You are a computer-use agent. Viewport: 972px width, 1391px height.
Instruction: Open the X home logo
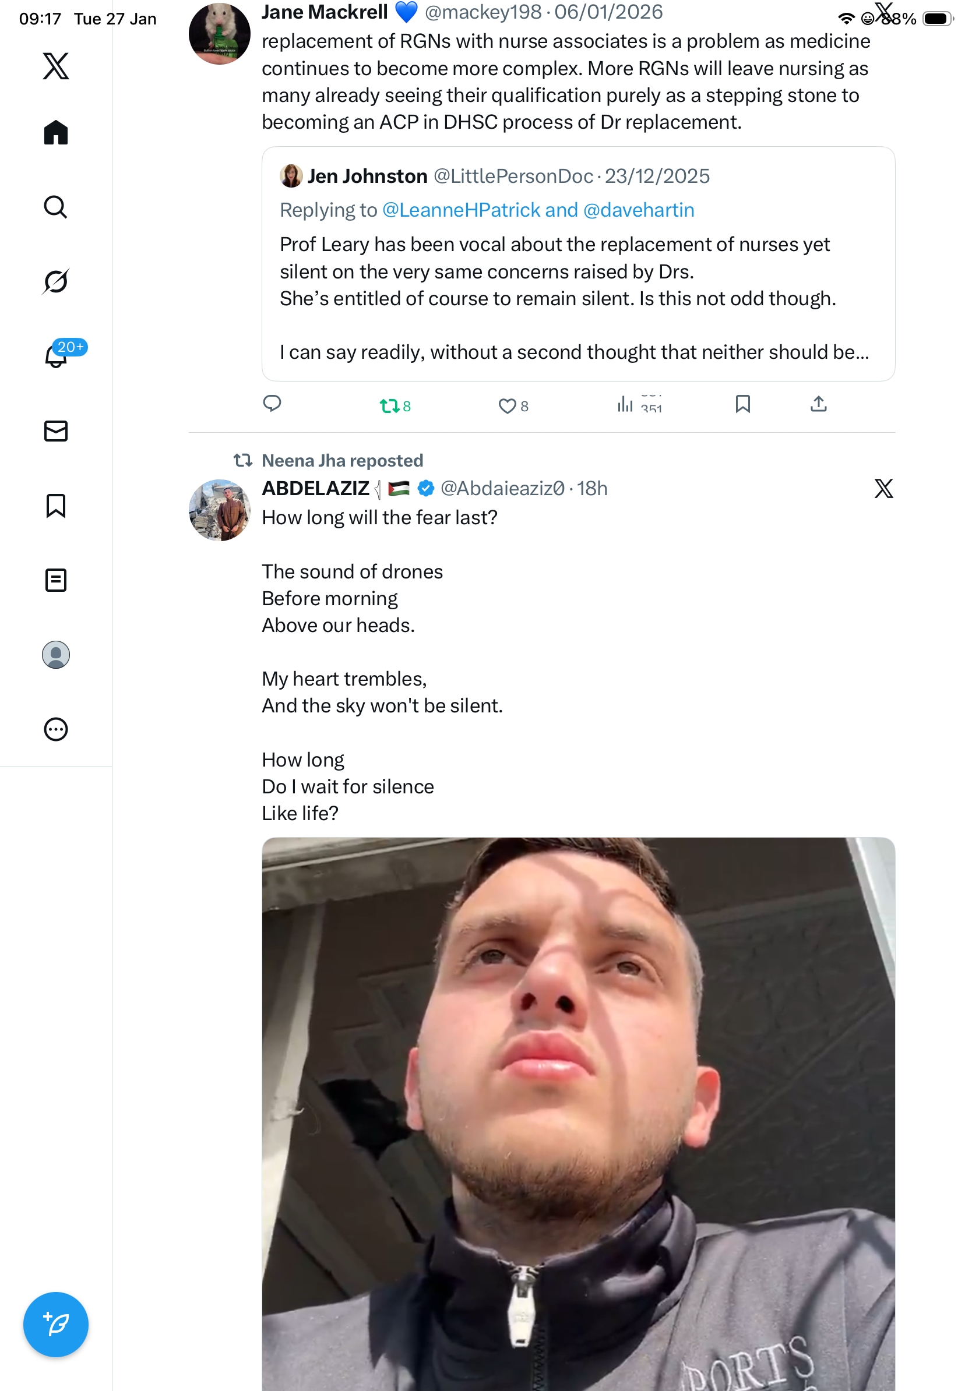56,66
